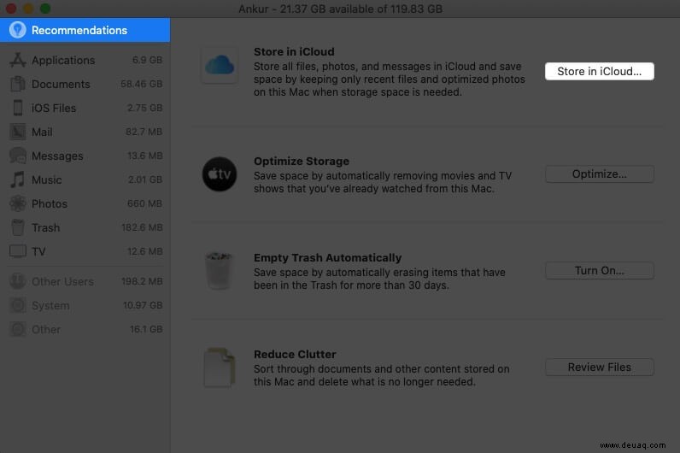
Task: Click the Music note icon
Action: [x=18, y=179]
